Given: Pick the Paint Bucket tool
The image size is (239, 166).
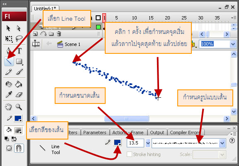Looking at the screenshot, I should tap(19, 84).
